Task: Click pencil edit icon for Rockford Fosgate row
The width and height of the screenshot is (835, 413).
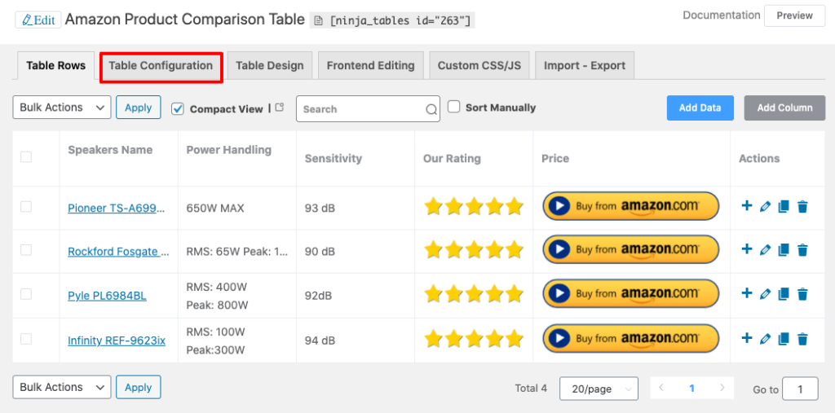Action: (x=765, y=250)
